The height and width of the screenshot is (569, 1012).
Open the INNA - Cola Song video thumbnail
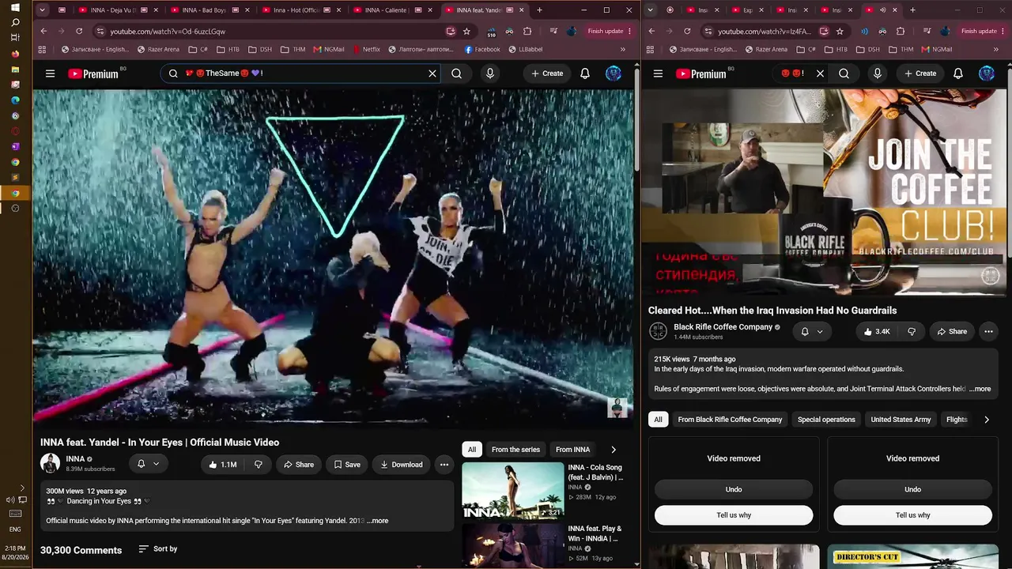[513, 491]
